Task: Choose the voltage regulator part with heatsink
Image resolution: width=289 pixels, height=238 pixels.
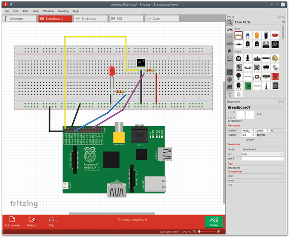Action: pos(266,44)
